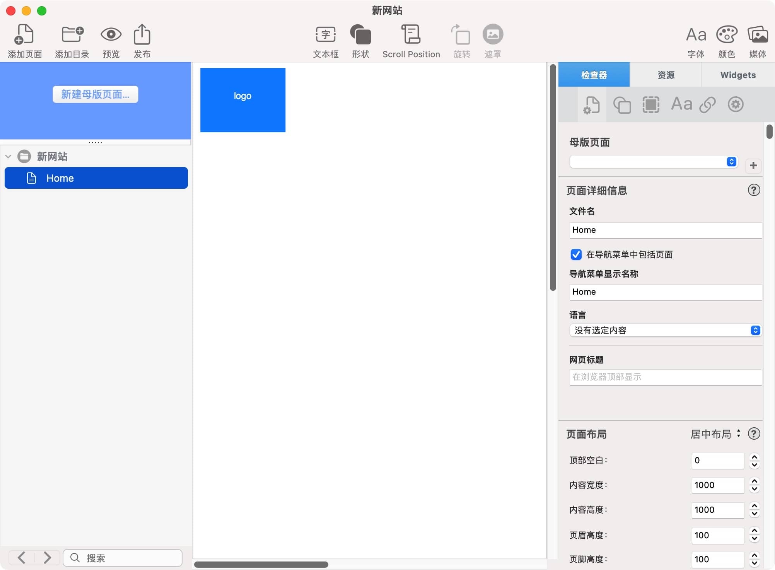This screenshot has height=570, width=775.
Task: Open the 媒体 media browser
Action: 758,34
